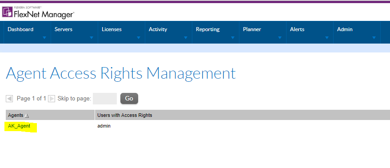Go to the previous page arrow
This screenshot has width=390, height=168.
9,99
